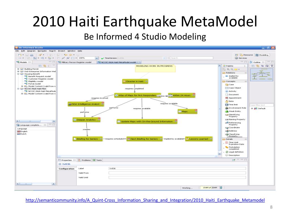Open the Diagram menu
Image resolution: width=290 pixels, height=217 pixels.
[x=31, y=51]
